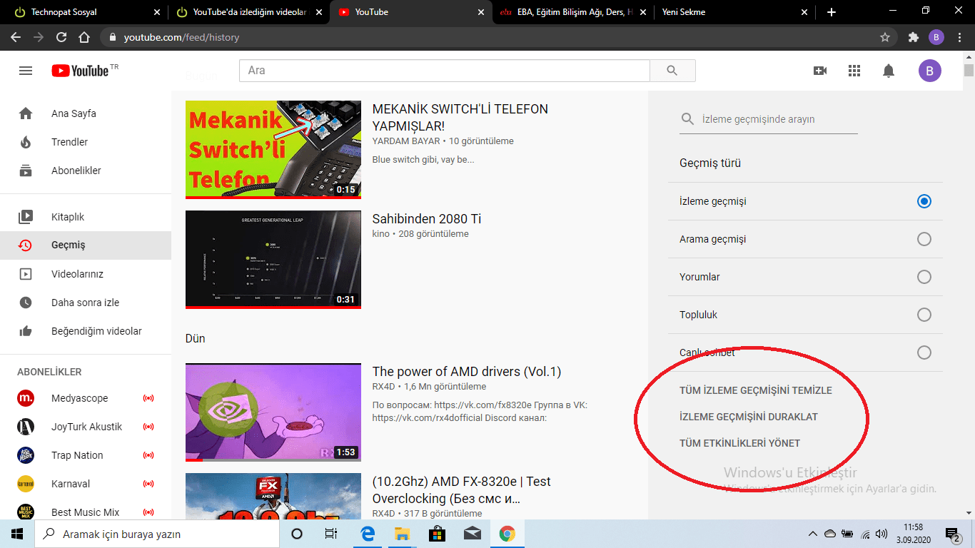Select the Yorumlar radio button
This screenshot has height=548, width=975.
[924, 277]
